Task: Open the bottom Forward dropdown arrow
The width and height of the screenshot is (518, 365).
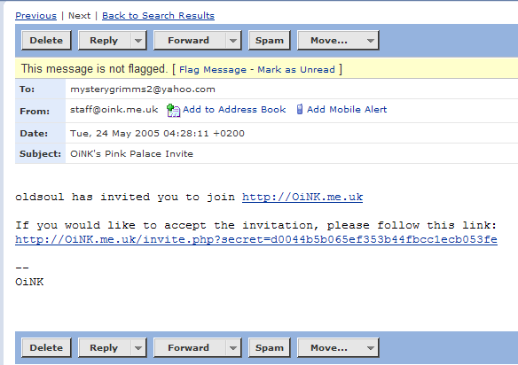Action: (x=233, y=348)
